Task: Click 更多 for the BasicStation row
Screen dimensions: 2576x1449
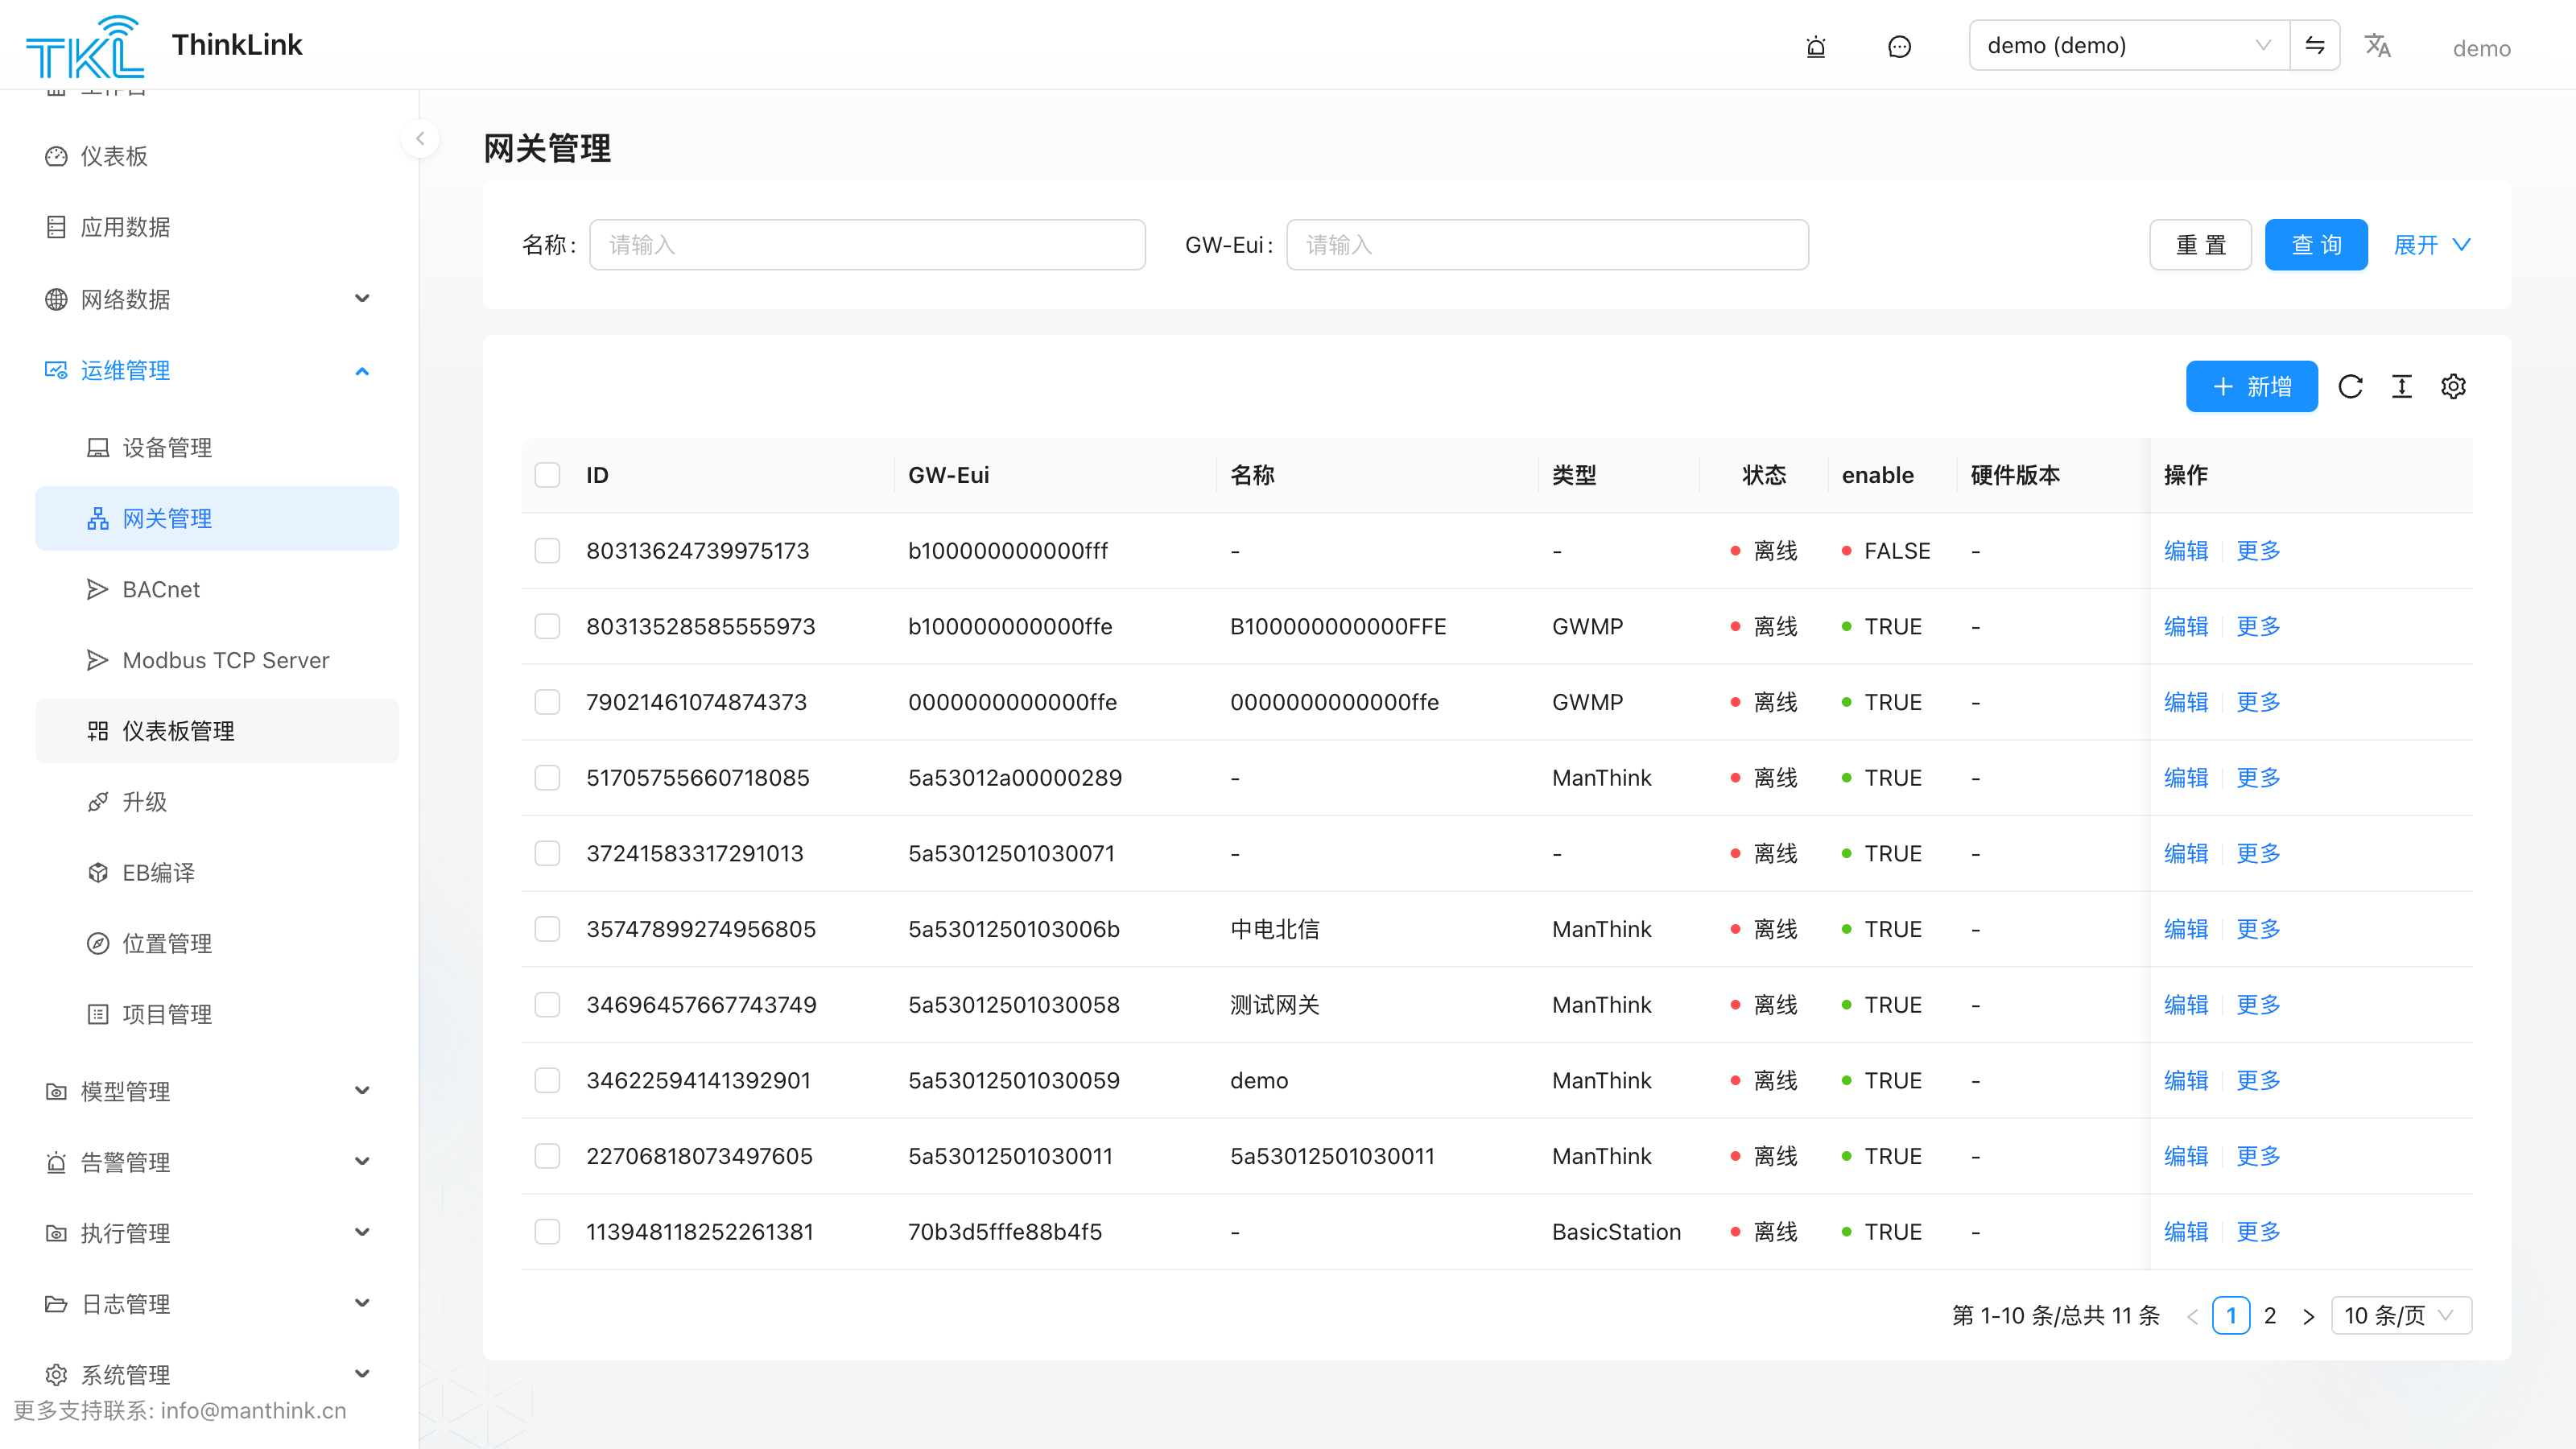Action: point(2258,1232)
